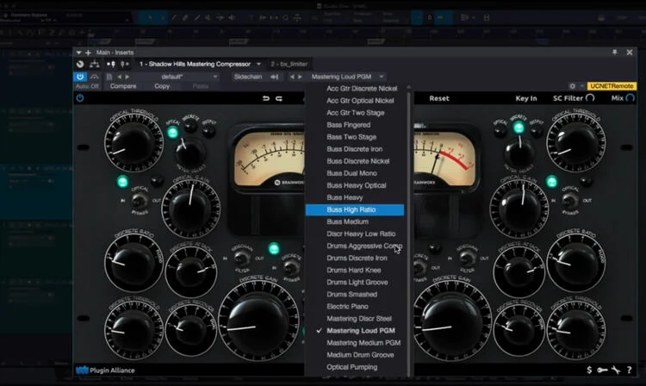The width and height of the screenshot is (646, 386).
Task: Click the Plugin Alliance logo
Action: pyautogui.click(x=105, y=370)
